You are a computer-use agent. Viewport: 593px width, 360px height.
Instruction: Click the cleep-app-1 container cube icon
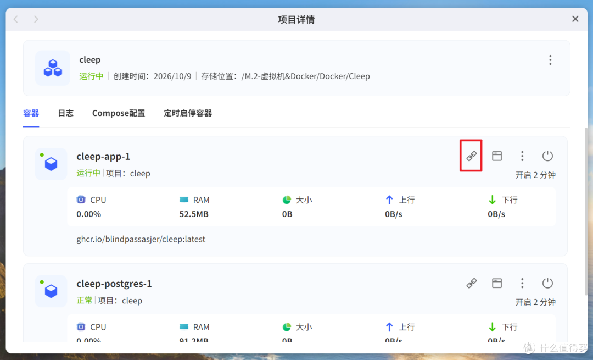pos(51,164)
